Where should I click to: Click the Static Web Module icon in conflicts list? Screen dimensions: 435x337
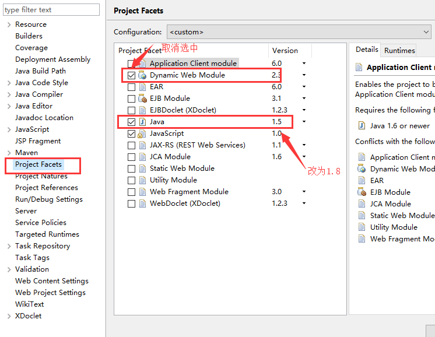tap(362, 215)
